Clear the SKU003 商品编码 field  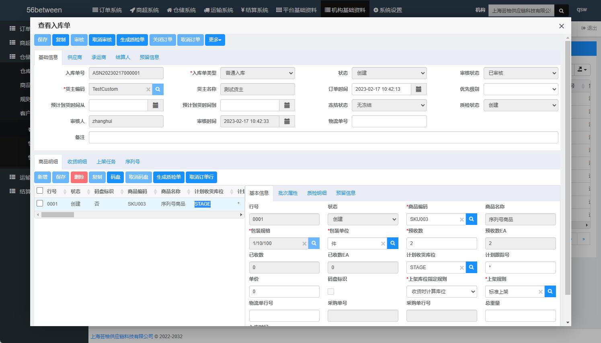point(462,220)
